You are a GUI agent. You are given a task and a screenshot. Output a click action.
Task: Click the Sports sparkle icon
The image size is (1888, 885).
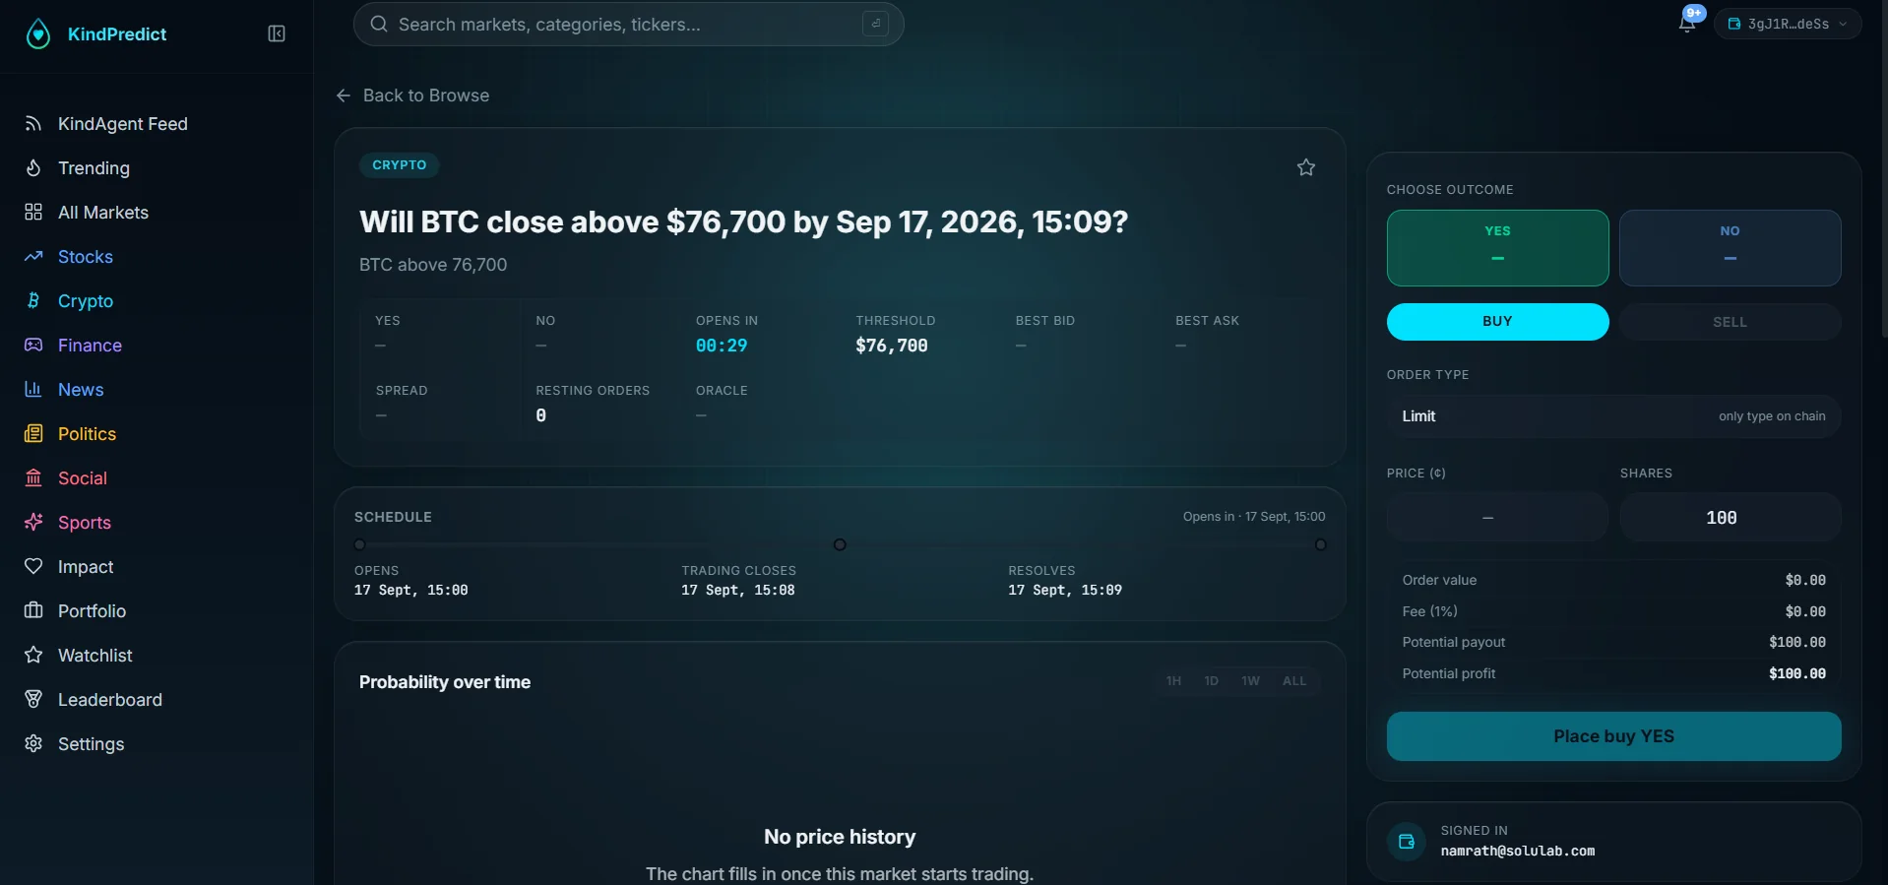33,523
